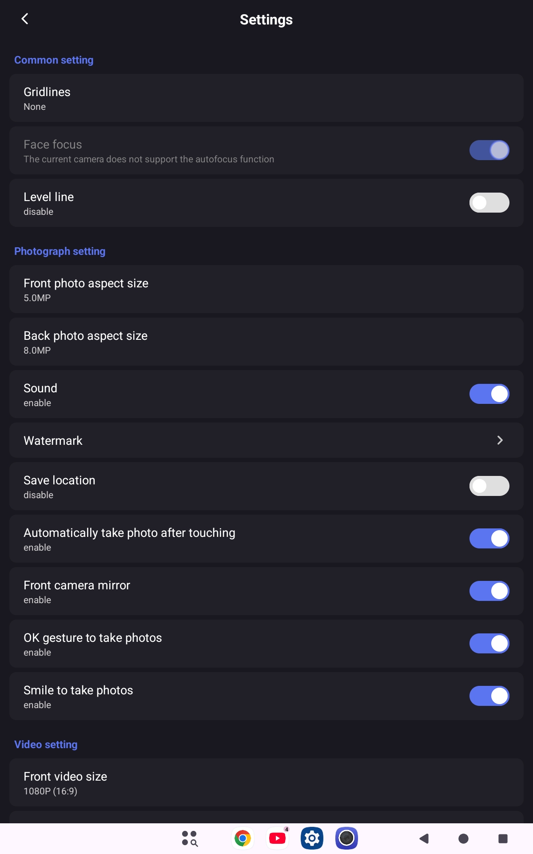Open Front video size options
Viewport: 533px width, 854px height.
[x=266, y=782]
